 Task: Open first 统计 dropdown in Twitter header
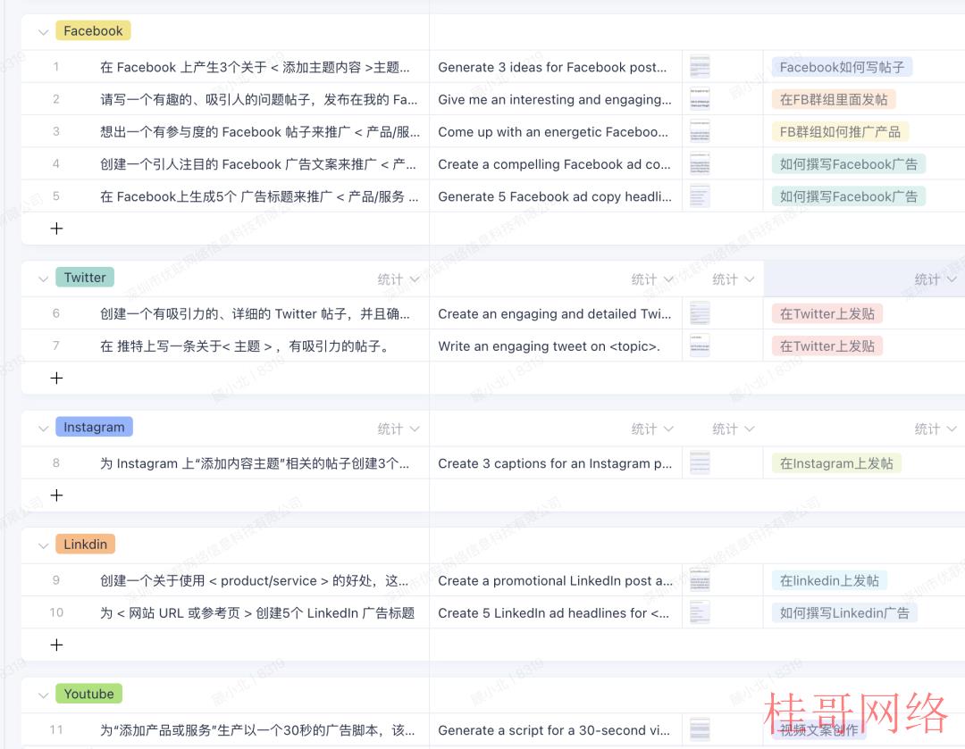click(399, 279)
